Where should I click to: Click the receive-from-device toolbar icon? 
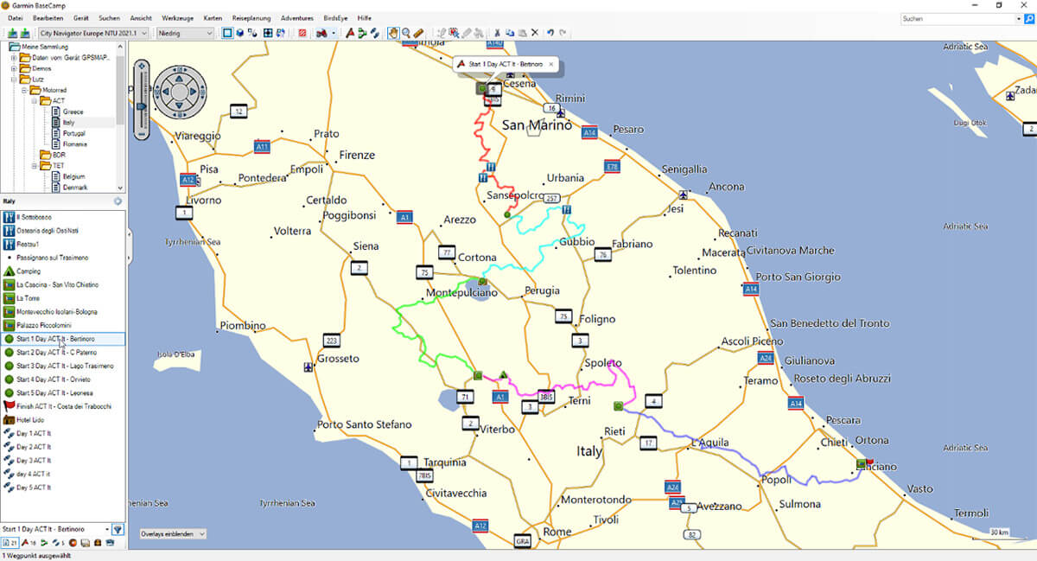pyautogui.click(x=26, y=33)
